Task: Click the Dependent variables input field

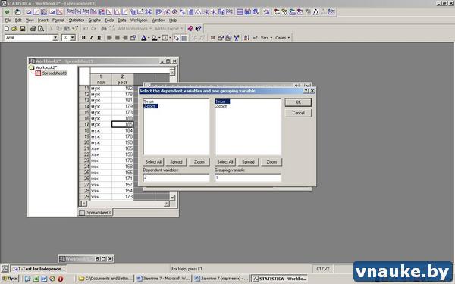Action: (x=176, y=178)
